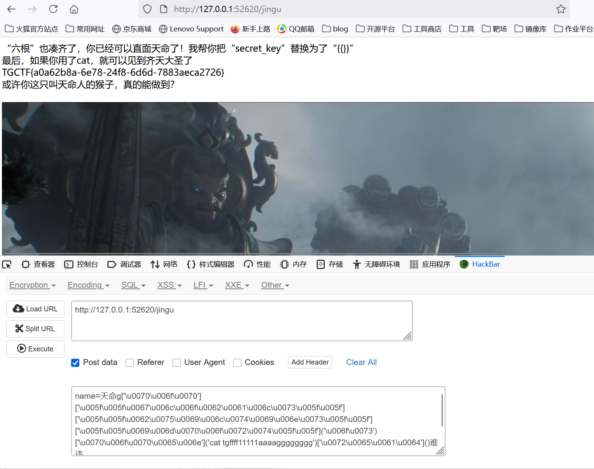594x469 pixels.
Task: Expand the LFI dropdown menu
Action: click(x=203, y=285)
